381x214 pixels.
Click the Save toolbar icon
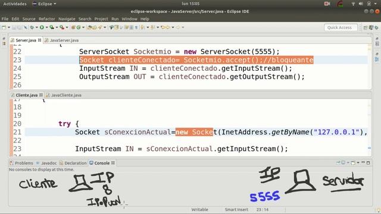[x=14, y=27]
